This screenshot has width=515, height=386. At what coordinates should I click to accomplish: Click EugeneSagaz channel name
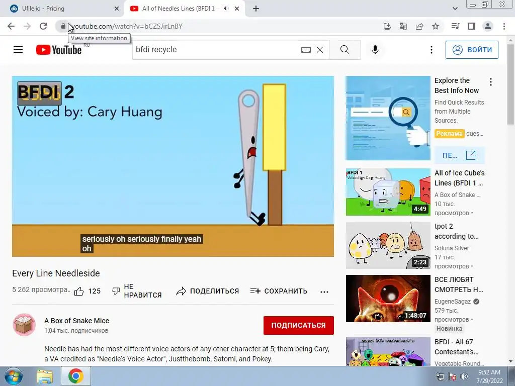pyautogui.click(x=453, y=302)
